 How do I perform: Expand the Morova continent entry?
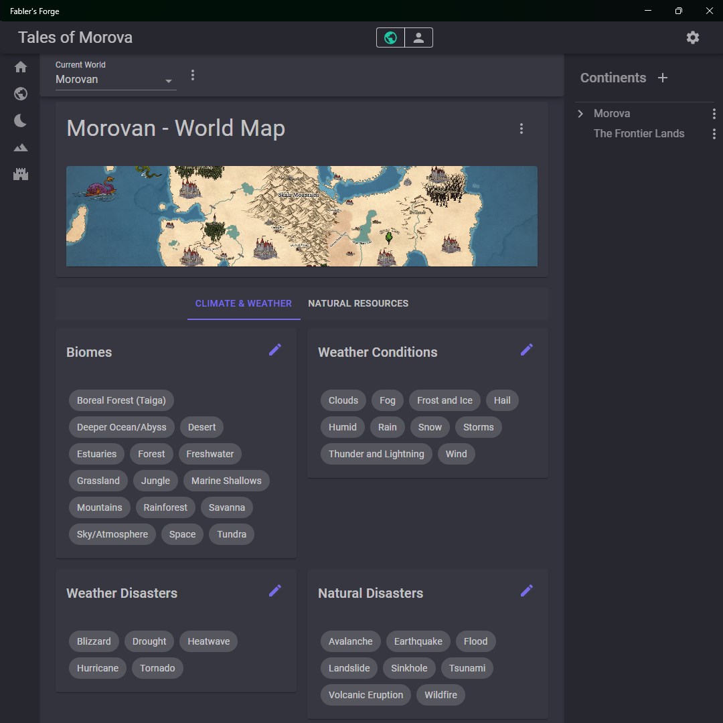point(580,113)
